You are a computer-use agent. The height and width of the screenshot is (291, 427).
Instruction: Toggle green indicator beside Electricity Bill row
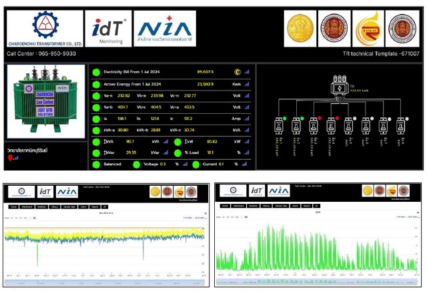pyautogui.click(x=96, y=72)
